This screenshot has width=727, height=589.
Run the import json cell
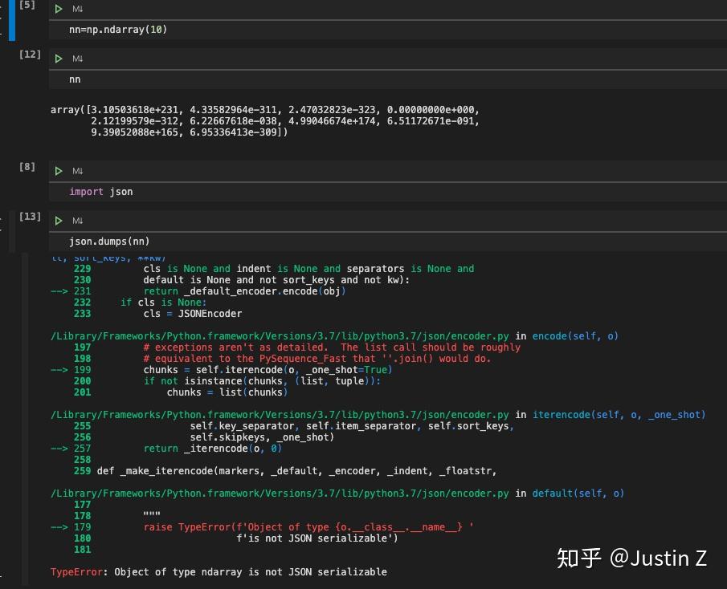59,170
